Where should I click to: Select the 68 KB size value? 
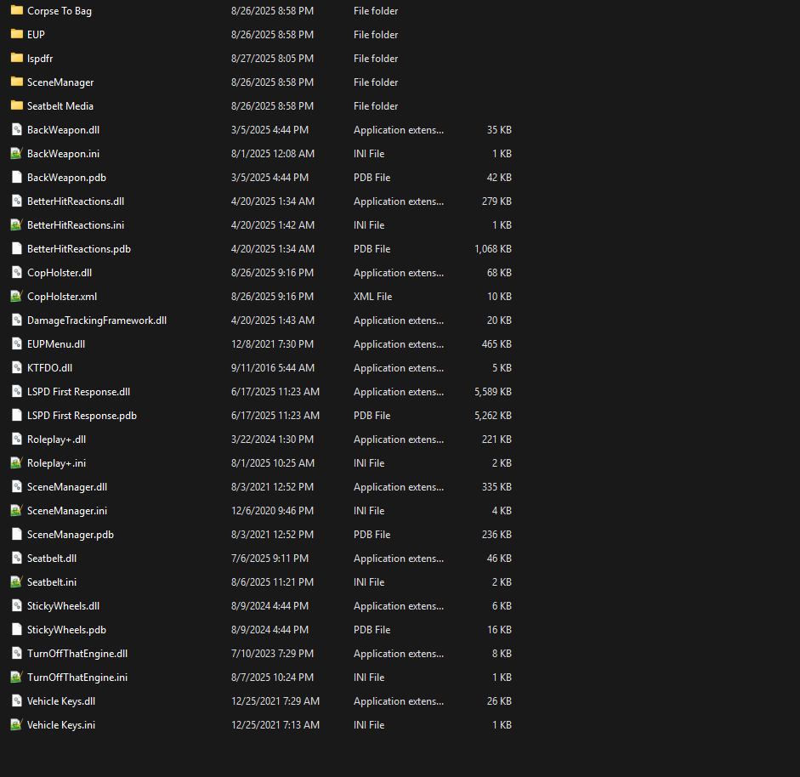point(500,273)
